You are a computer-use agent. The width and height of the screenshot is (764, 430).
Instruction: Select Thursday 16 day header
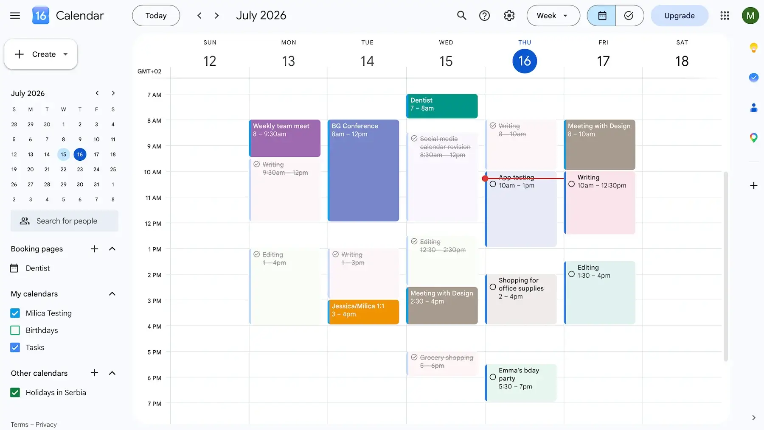click(x=525, y=61)
